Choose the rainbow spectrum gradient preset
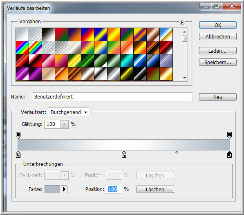This screenshot has width=244, height=215. coord(22,47)
